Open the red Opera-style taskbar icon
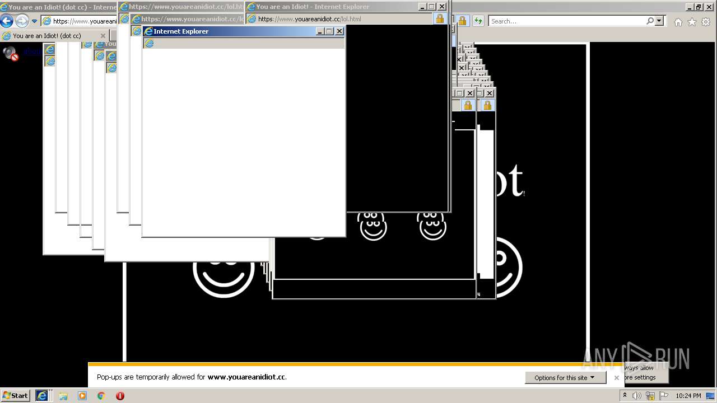The image size is (717, 403). click(x=120, y=396)
